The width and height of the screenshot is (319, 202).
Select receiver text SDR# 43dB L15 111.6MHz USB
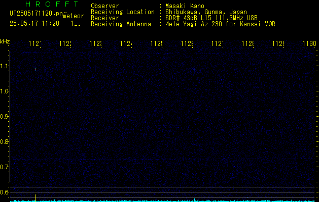[x=211, y=18]
